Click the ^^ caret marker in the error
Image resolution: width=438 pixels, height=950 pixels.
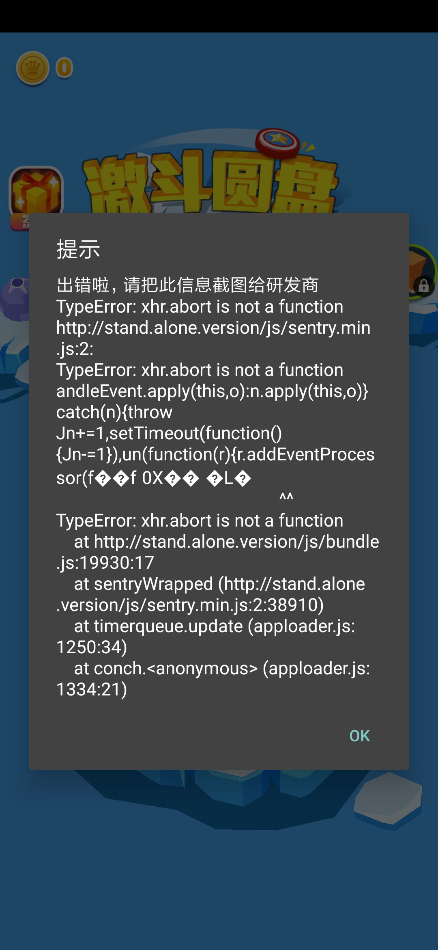tap(286, 498)
